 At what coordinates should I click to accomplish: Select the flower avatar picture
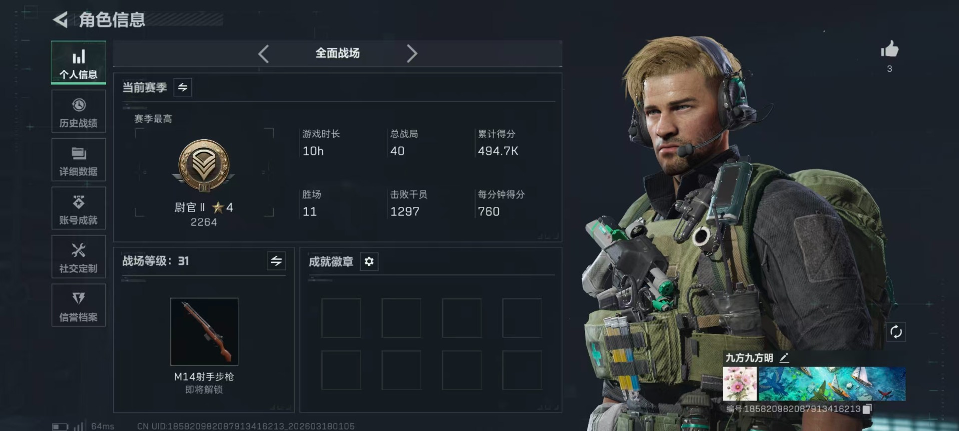pyautogui.click(x=740, y=384)
